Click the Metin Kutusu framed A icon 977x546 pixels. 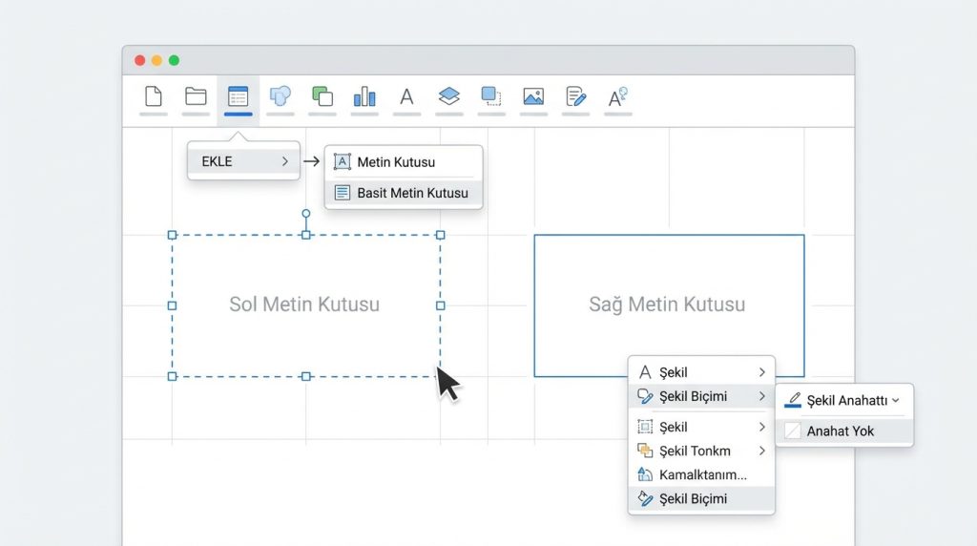[343, 162]
